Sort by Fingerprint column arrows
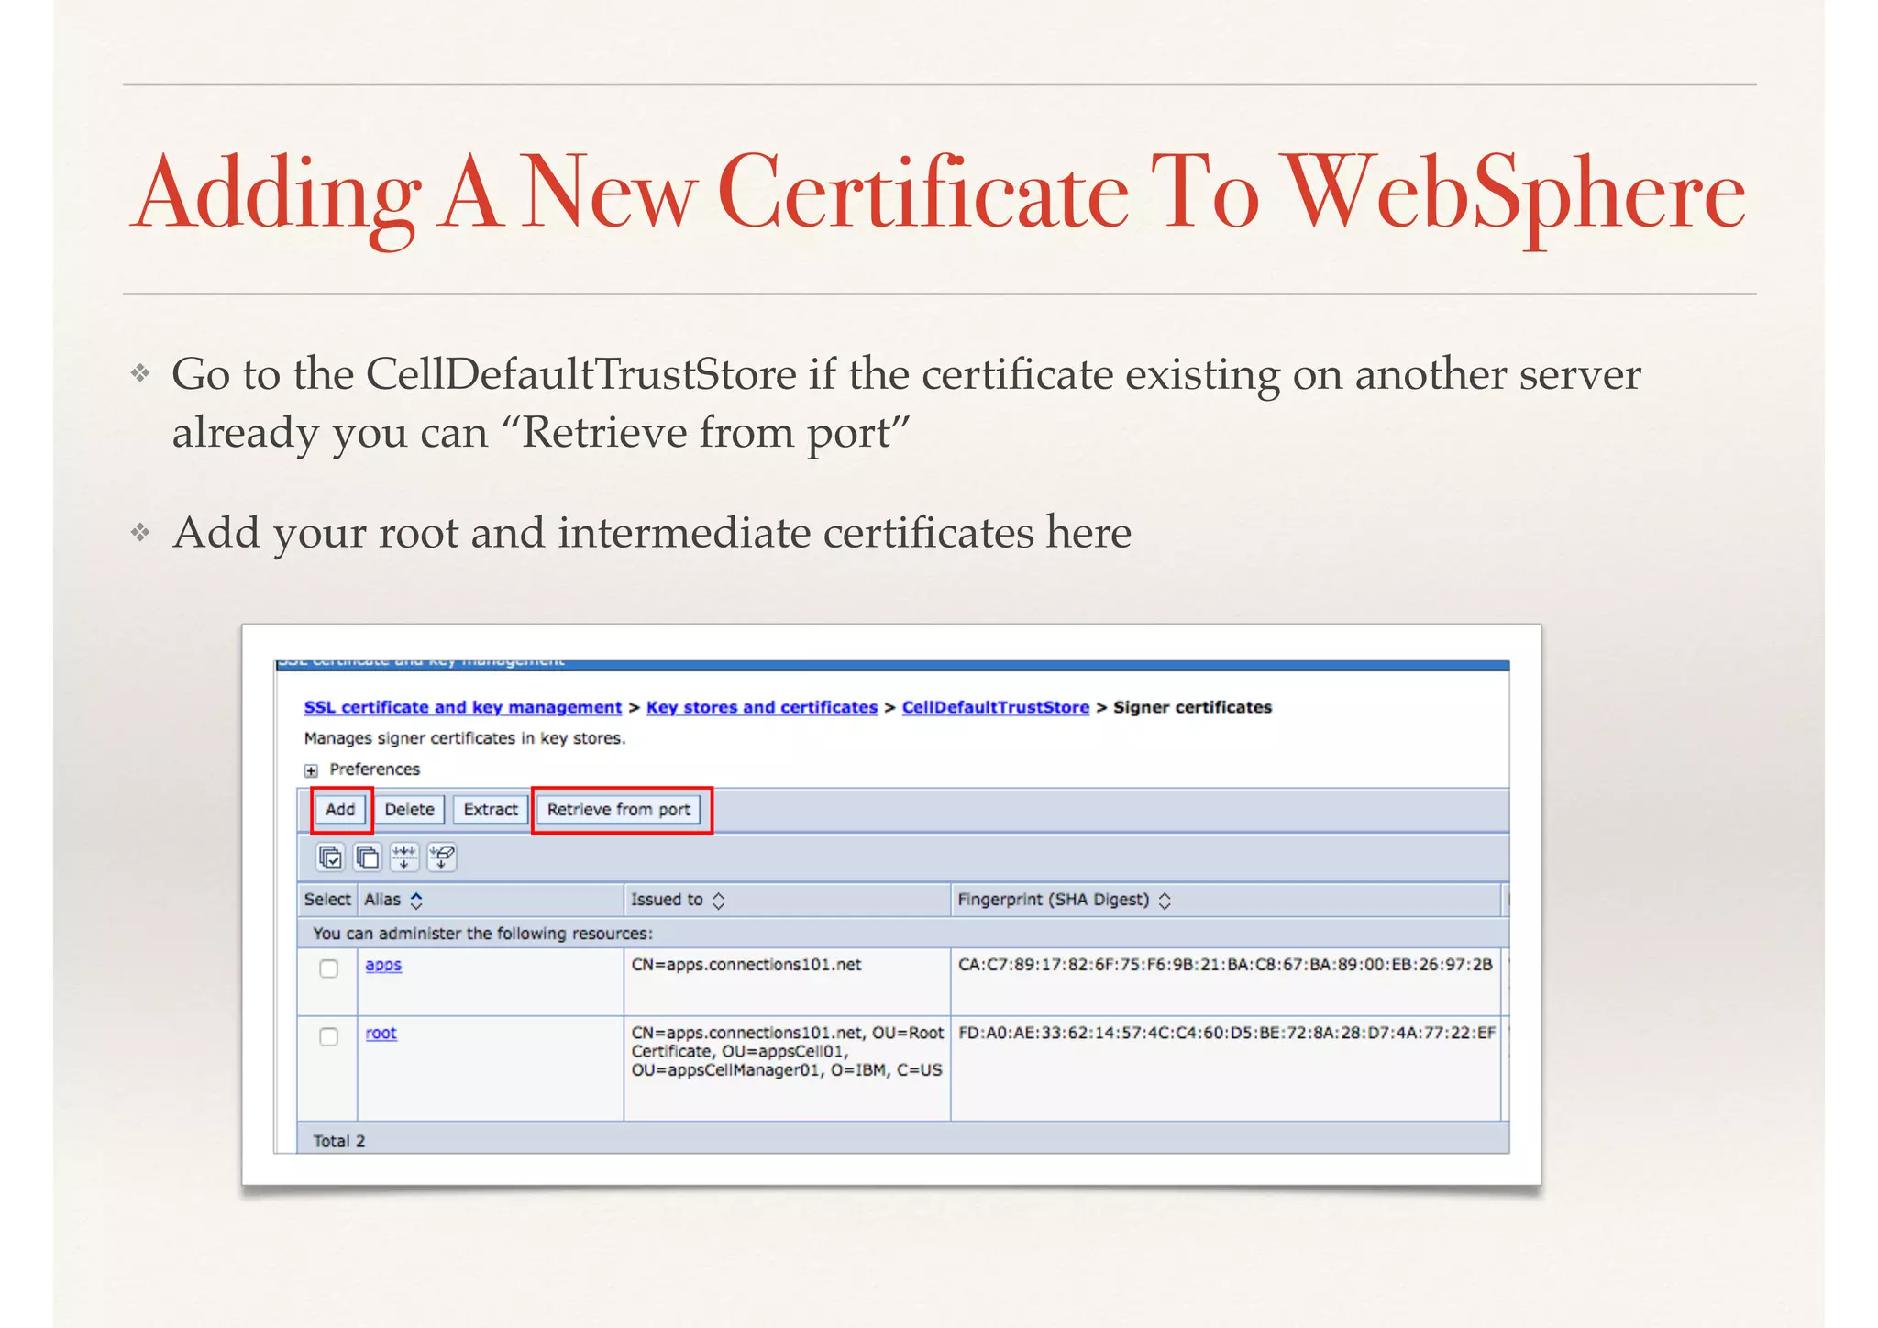 [x=1165, y=901]
